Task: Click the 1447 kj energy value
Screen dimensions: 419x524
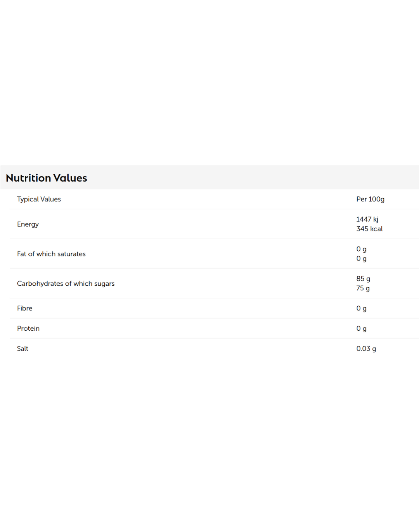Action: (x=367, y=219)
